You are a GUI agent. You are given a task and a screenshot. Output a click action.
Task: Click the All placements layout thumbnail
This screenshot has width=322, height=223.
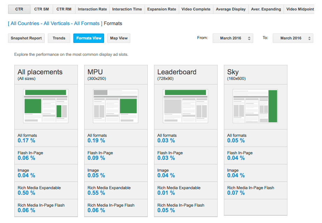coord(46,106)
